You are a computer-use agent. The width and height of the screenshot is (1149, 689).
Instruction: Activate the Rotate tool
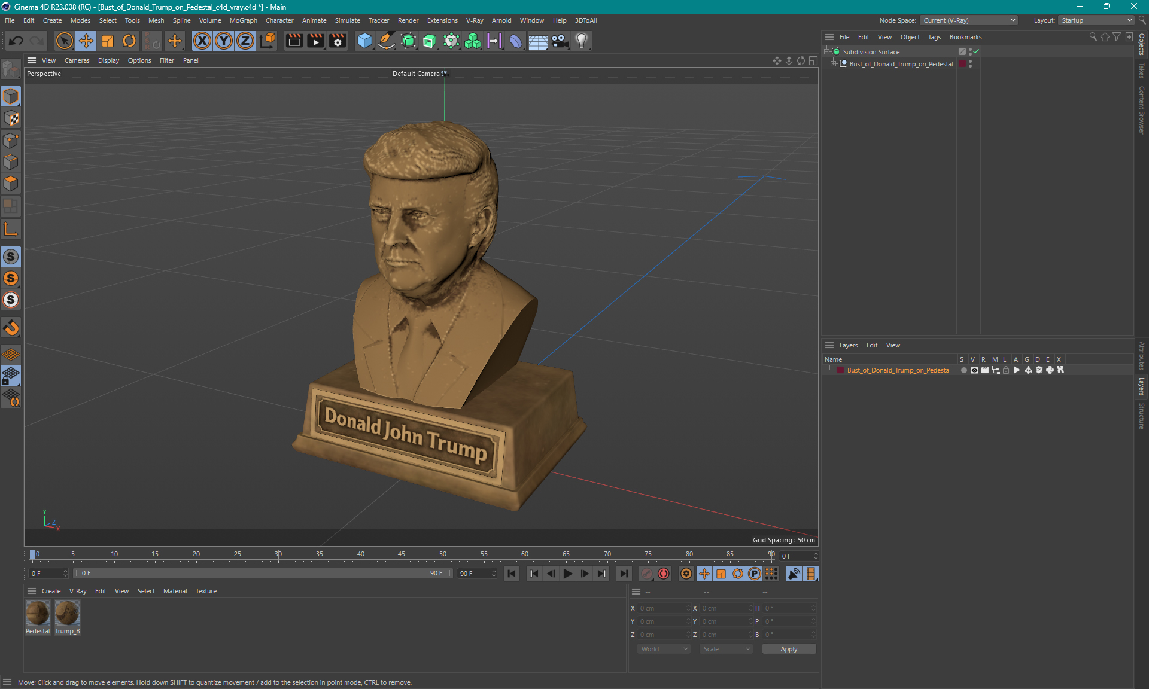[129, 41]
